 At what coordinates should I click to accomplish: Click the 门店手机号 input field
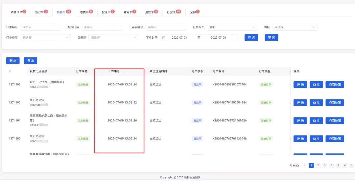pos(166,27)
